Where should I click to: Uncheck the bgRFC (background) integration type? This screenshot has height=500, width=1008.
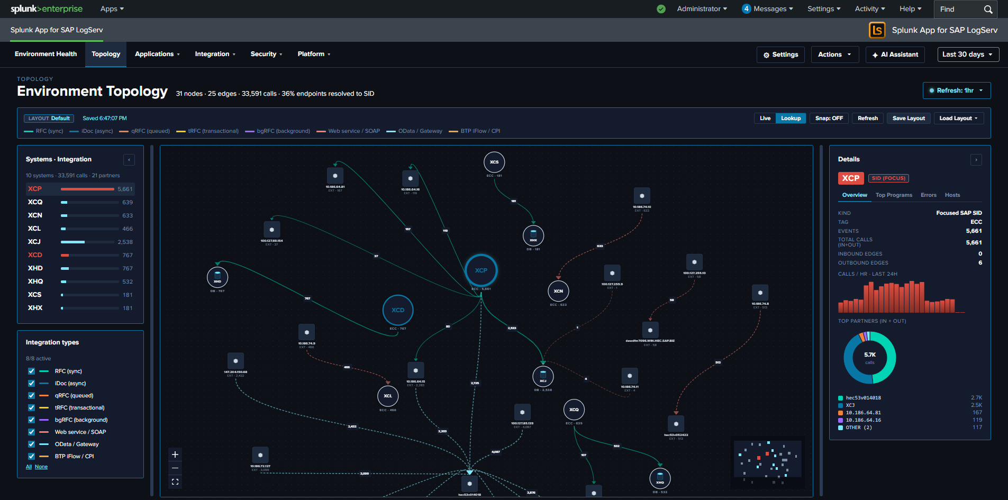pos(31,420)
